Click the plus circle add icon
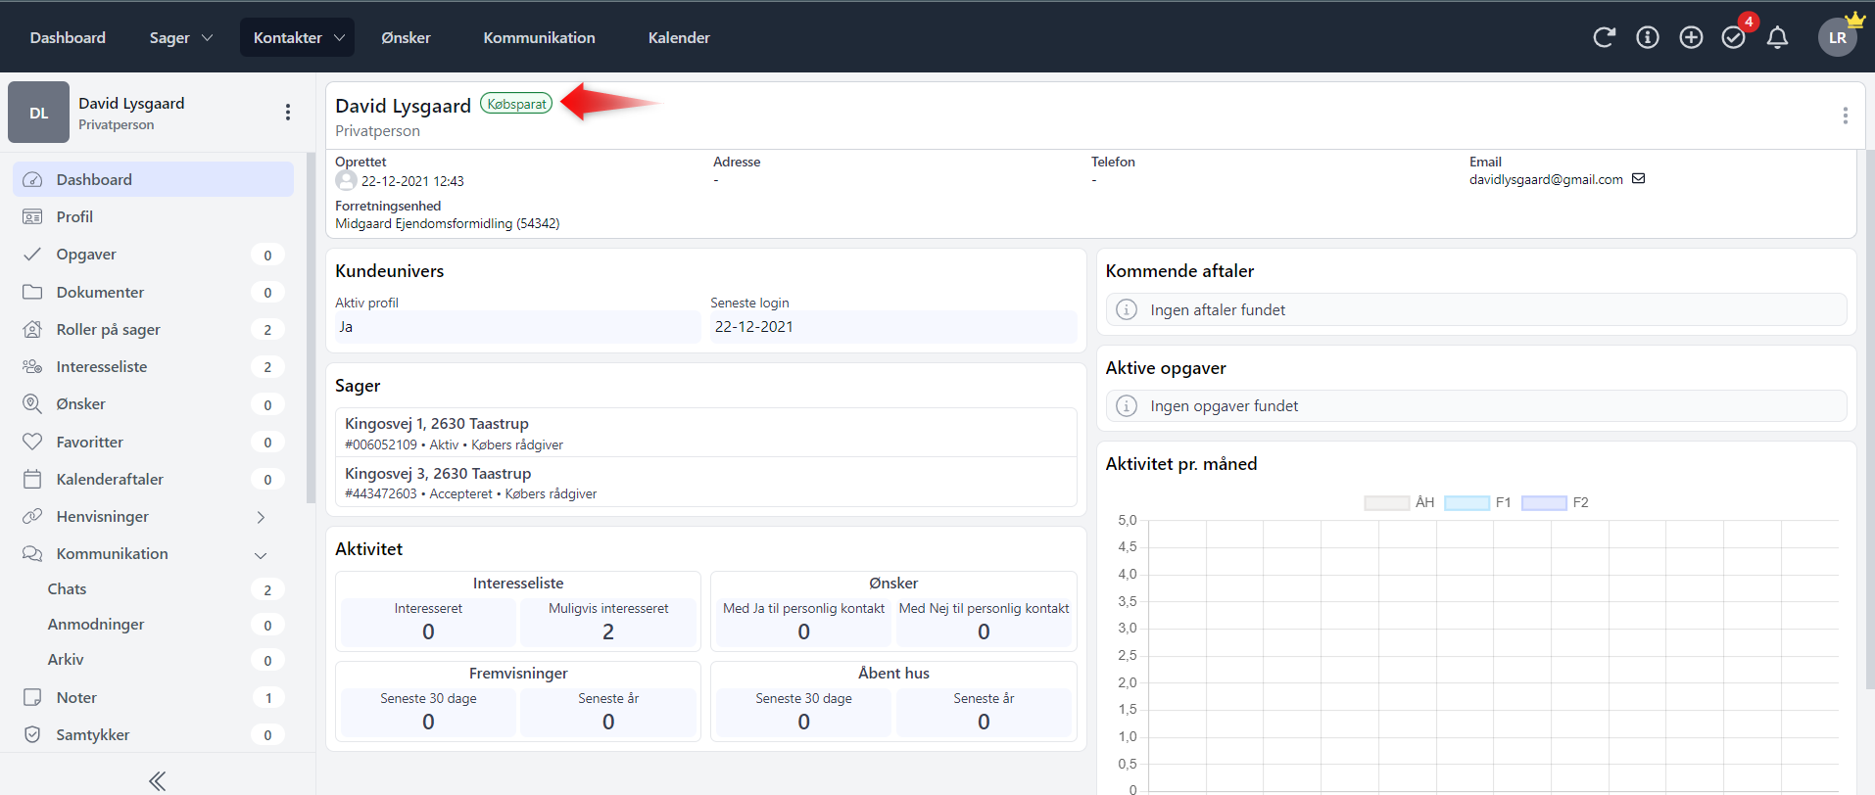The height and width of the screenshot is (795, 1875). point(1691,37)
